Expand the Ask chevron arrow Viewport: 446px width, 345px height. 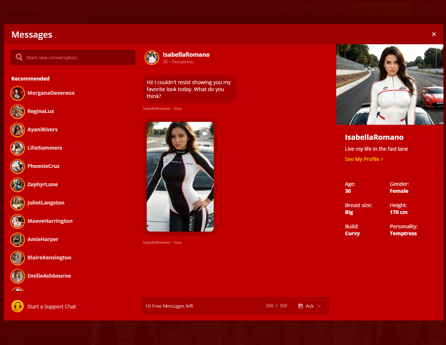(x=319, y=306)
